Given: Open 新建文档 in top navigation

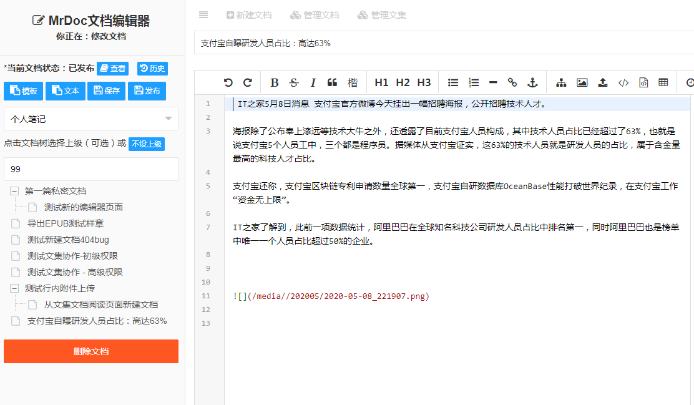Looking at the screenshot, I should pyautogui.click(x=249, y=15).
